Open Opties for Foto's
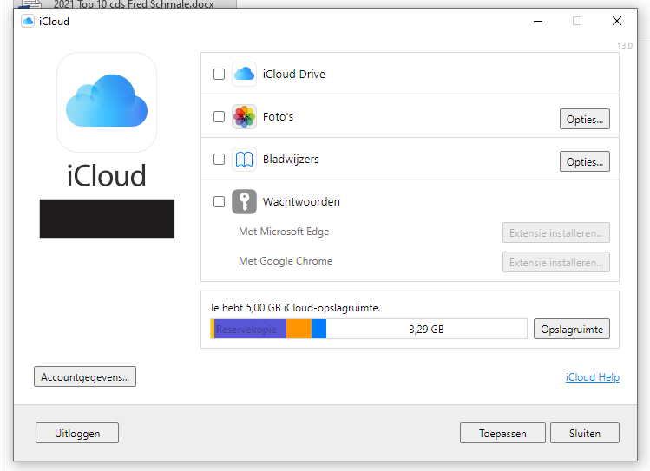 tap(585, 120)
